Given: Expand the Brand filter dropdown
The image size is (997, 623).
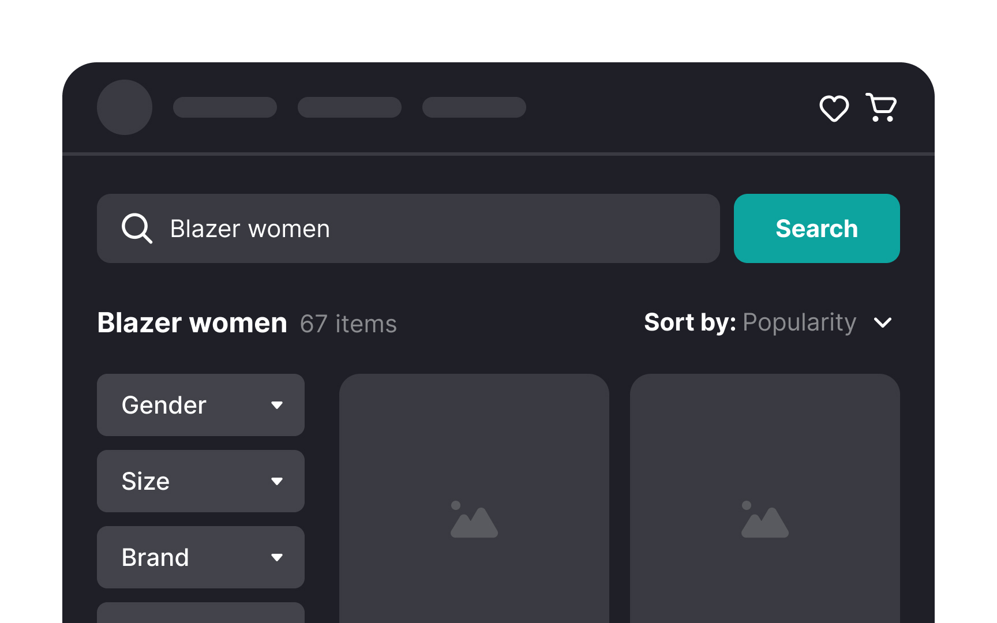Looking at the screenshot, I should 200,557.
